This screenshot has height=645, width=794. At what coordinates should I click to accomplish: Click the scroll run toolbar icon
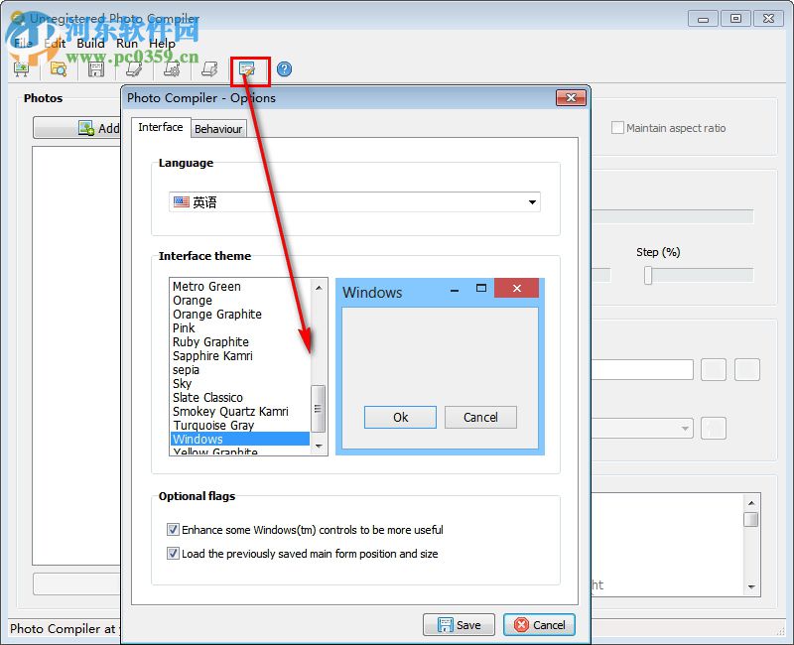[209, 68]
